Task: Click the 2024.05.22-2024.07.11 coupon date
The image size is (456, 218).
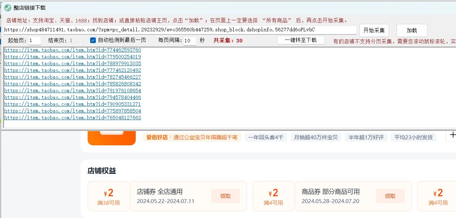Action: pyautogui.click(x=166, y=201)
